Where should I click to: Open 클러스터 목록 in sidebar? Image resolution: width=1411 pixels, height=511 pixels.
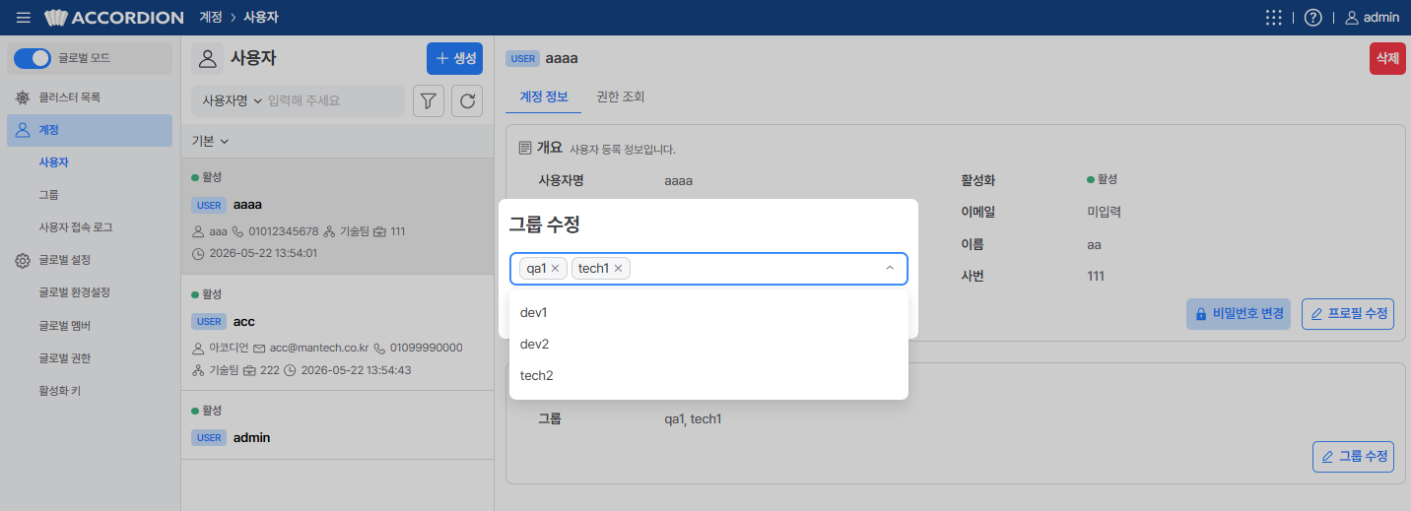(90, 97)
